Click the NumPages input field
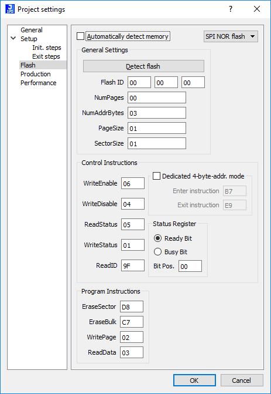 tap(157, 97)
